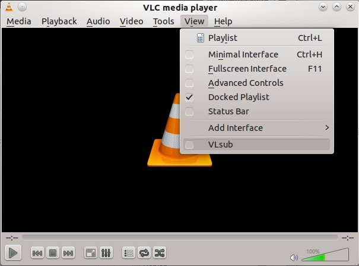The width and height of the screenshot is (359, 266).
Task: Skip to previous track
Action: [x=37, y=253]
